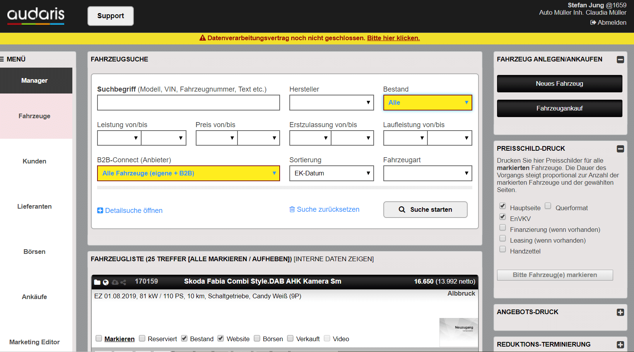634x352 pixels.
Task: Tick the Markieren checkbox for Skoda Fabia
Action: [x=99, y=338]
